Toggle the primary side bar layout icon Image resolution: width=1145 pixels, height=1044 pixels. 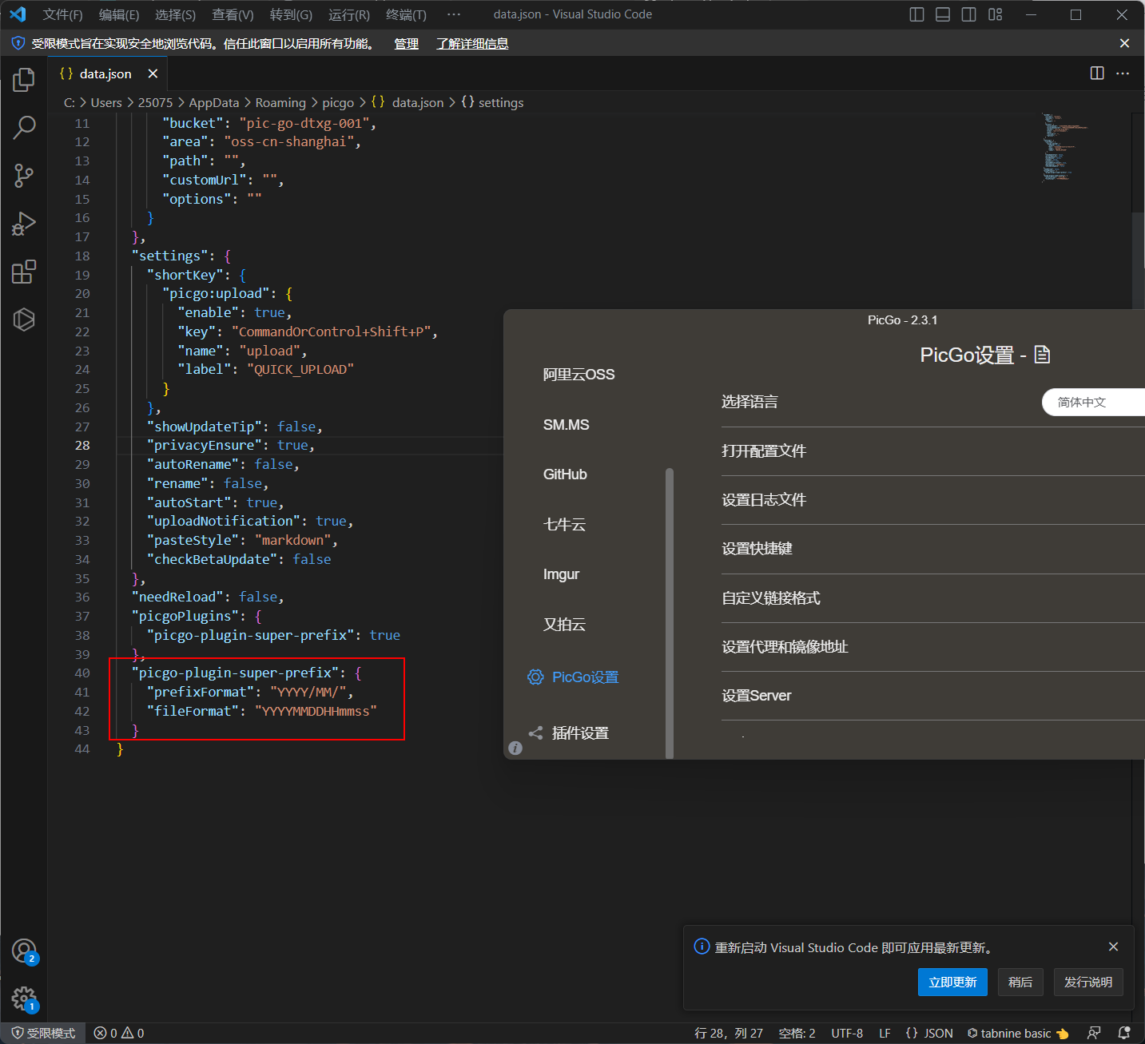pos(916,14)
